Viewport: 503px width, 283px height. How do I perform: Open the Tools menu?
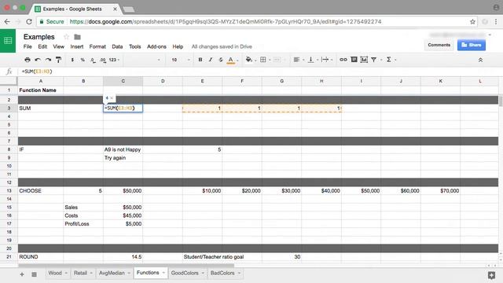134,46
